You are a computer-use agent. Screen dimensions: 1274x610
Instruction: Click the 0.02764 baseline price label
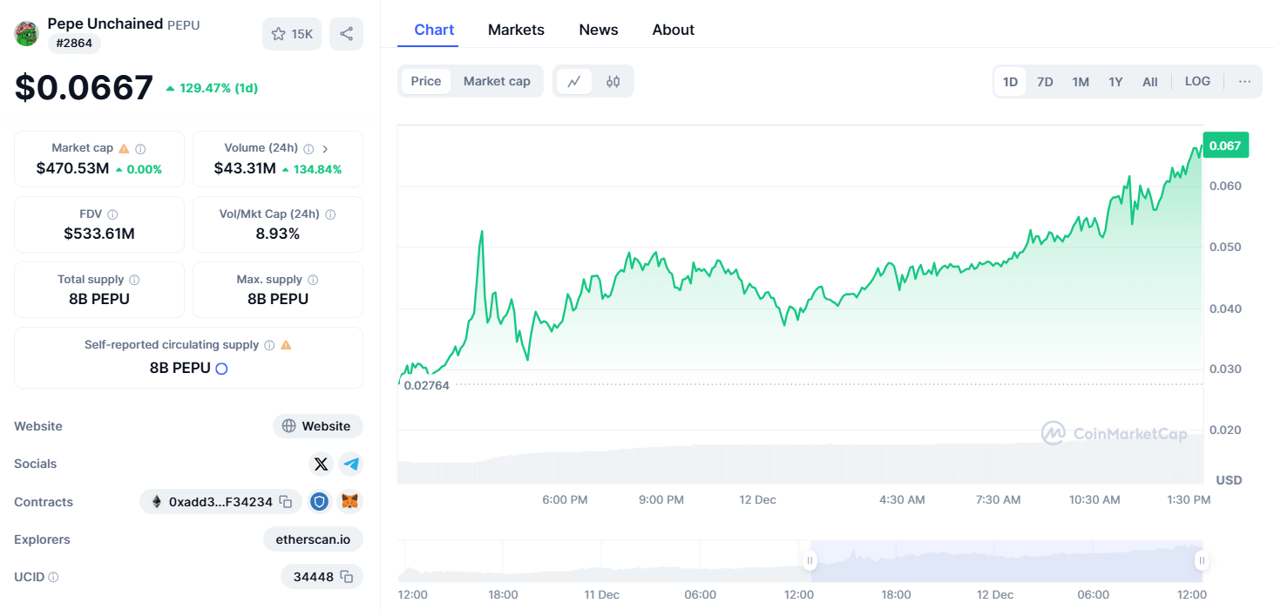point(426,385)
